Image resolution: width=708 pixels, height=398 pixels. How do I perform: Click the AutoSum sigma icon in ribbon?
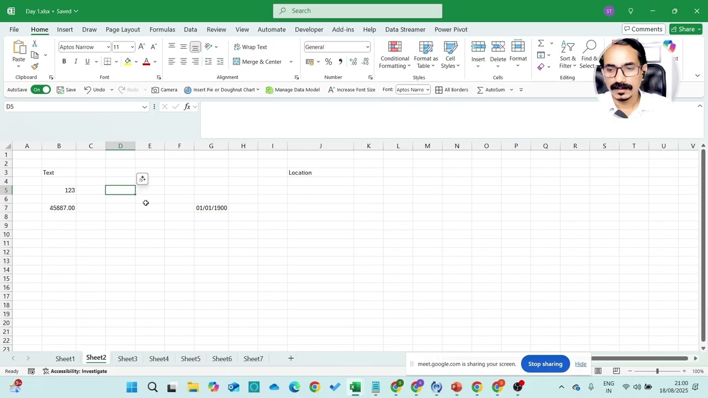coord(541,43)
